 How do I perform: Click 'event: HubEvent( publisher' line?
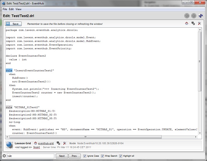(105, 129)
